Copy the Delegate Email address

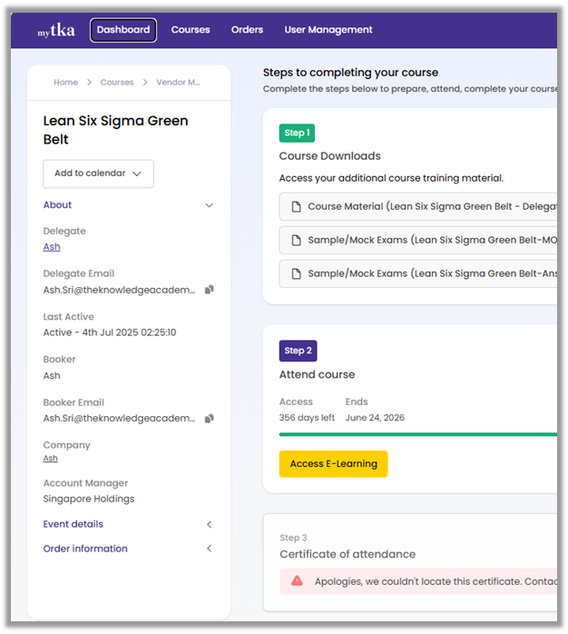(210, 290)
